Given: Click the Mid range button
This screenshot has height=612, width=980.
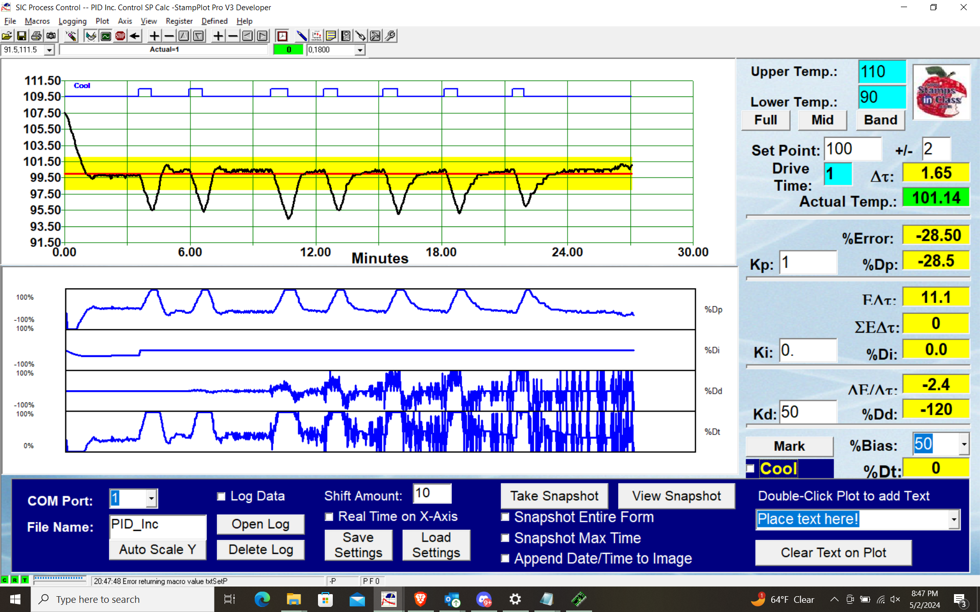Looking at the screenshot, I should point(822,120).
